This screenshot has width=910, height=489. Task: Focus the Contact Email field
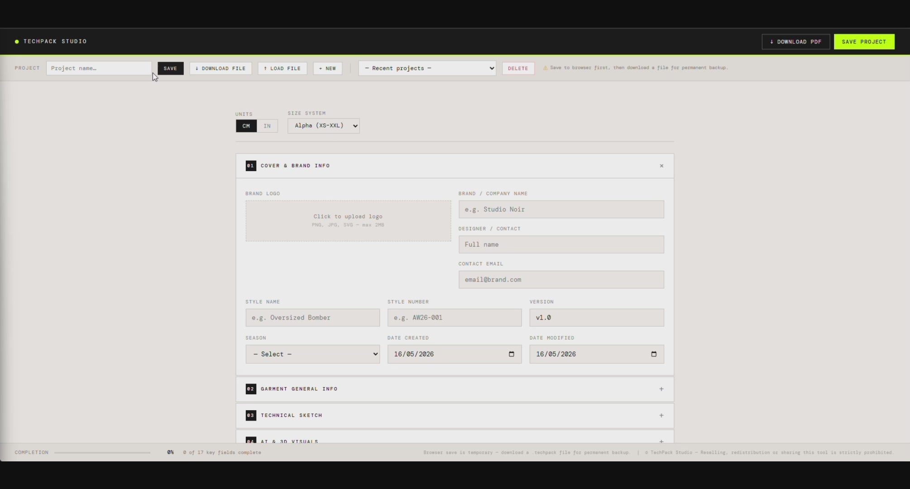point(561,279)
